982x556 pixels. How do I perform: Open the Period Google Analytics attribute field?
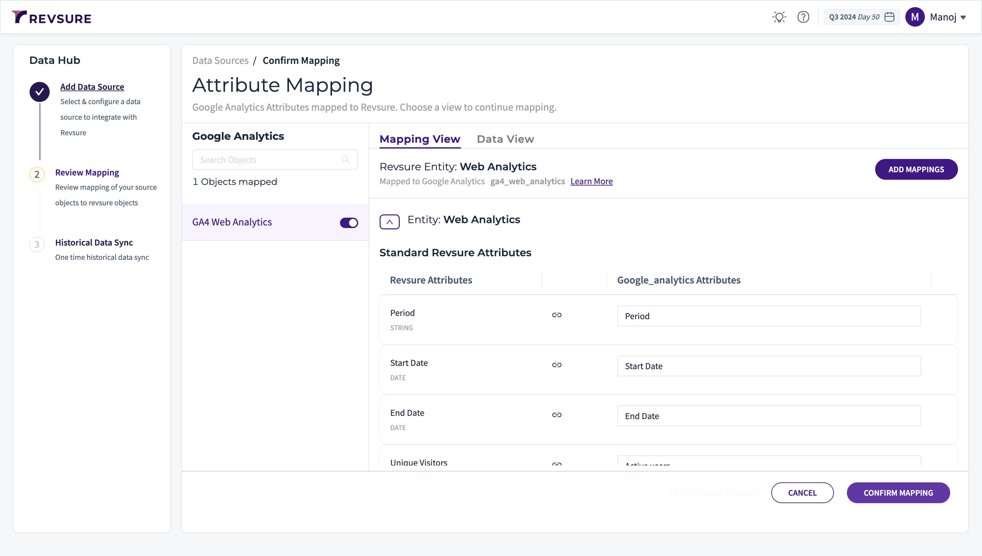coord(768,316)
